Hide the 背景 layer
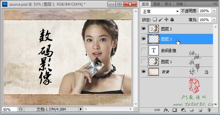The image size is (220, 115). 143,72
